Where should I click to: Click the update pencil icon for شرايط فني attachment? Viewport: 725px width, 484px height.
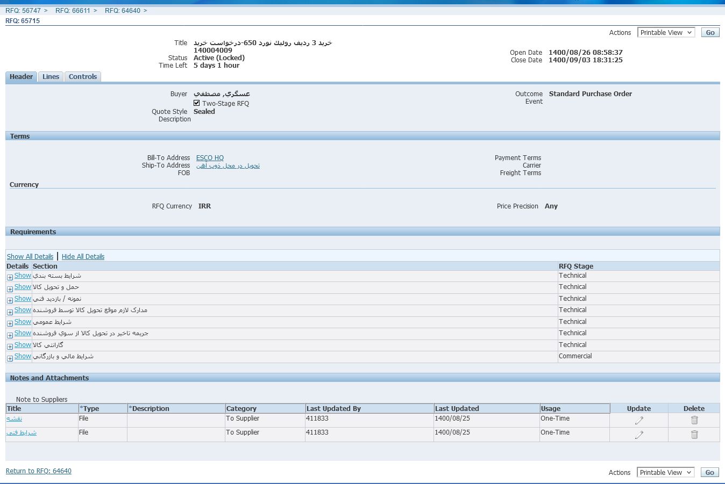[639, 435]
